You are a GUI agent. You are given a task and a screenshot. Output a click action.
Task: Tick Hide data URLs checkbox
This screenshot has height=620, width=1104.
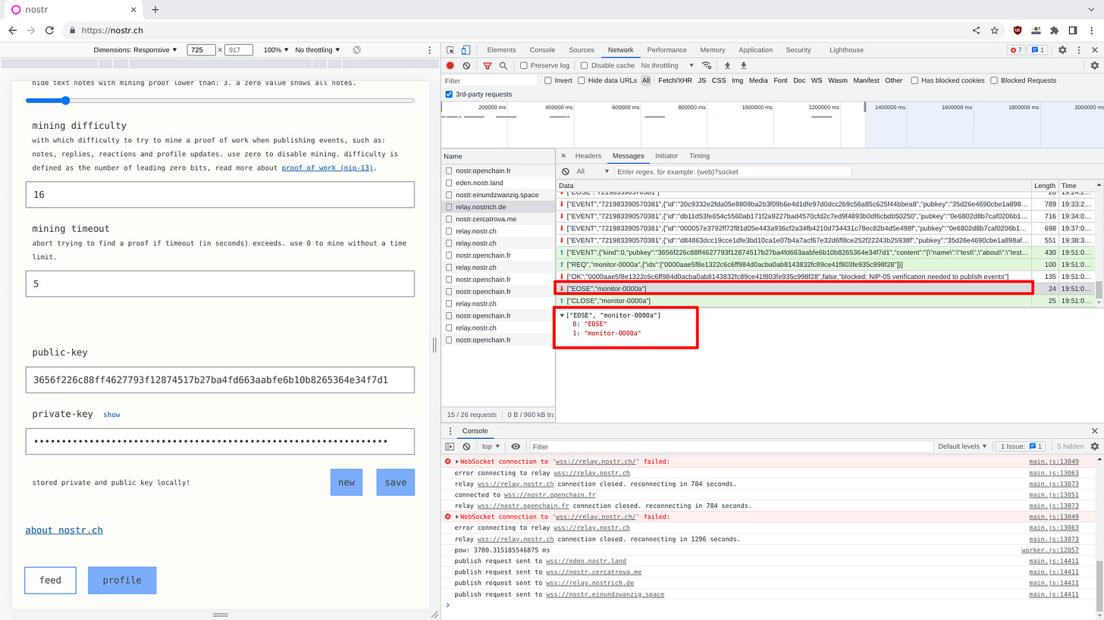(582, 80)
